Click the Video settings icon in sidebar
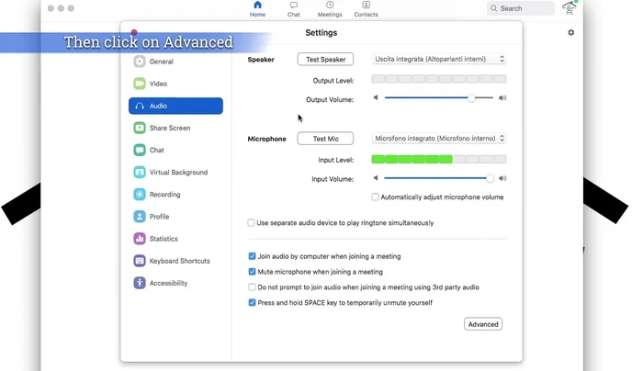Image resolution: width=643 pixels, height=371 pixels. (140, 84)
